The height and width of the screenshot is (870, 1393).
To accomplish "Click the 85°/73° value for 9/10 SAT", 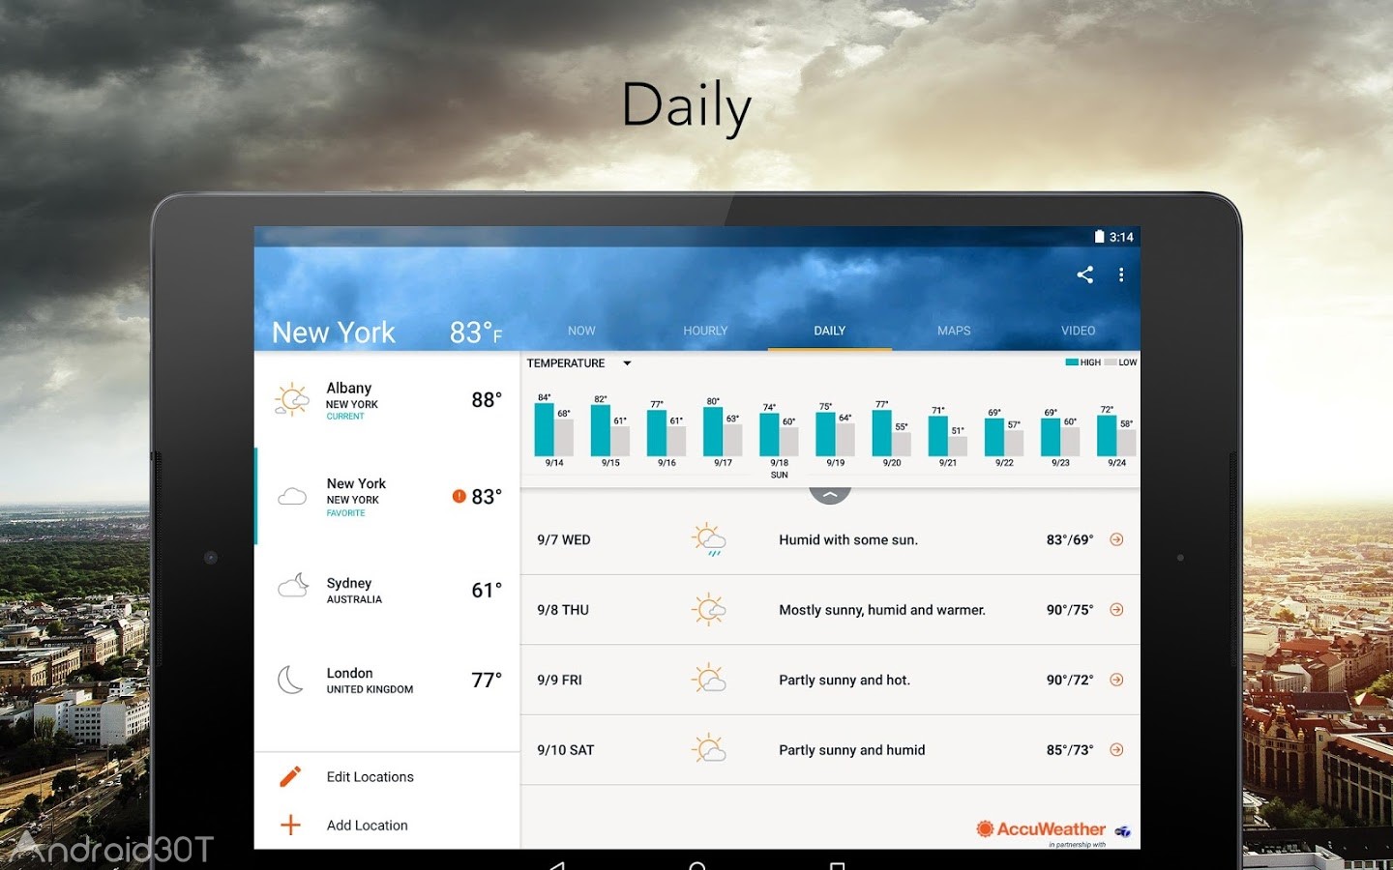I will [1070, 750].
